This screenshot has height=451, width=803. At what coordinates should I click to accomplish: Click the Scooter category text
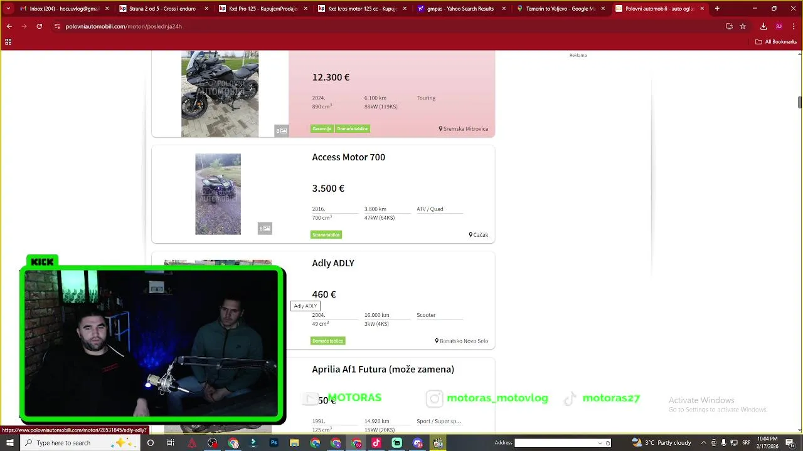tap(426, 315)
